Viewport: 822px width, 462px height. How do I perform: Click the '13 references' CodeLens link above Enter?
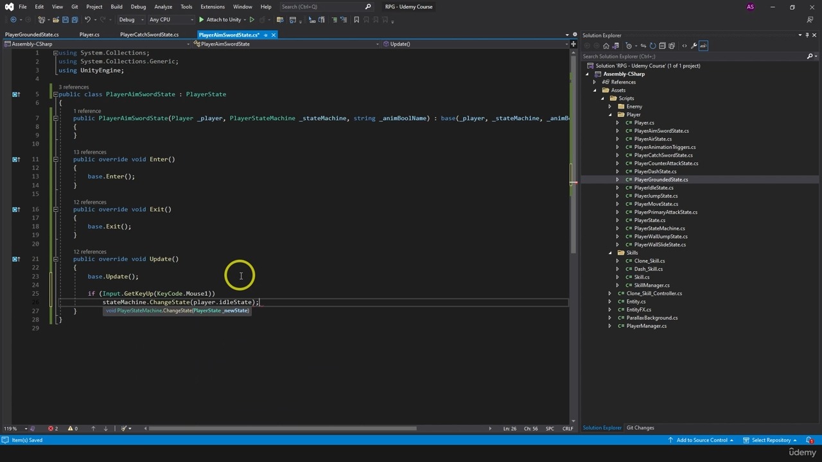click(90, 152)
